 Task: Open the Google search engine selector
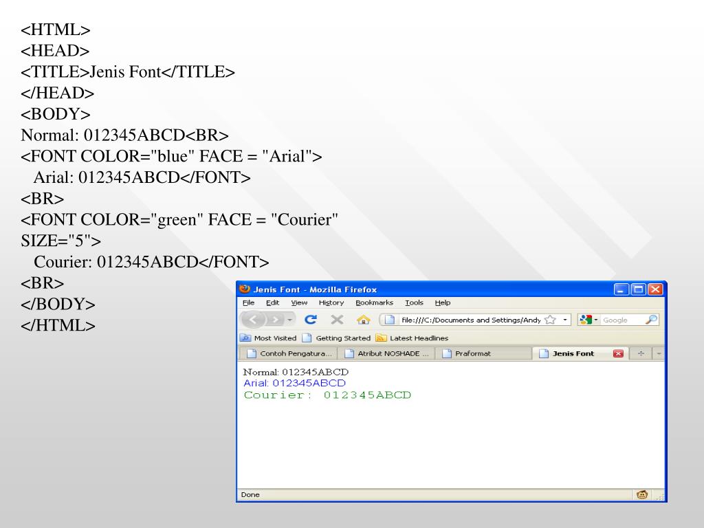click(x=588, y=320)
